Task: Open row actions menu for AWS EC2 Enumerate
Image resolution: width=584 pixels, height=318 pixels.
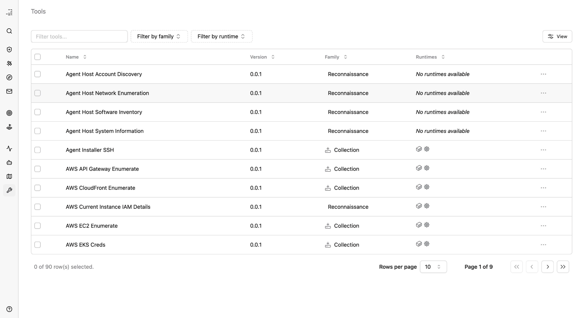Action: point(543,226)
